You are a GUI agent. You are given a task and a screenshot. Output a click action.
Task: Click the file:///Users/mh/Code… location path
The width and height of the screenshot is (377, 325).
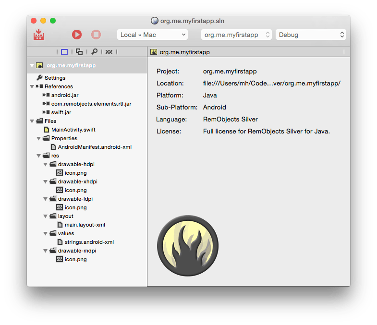pyautogui.click(x=272, y=84)
